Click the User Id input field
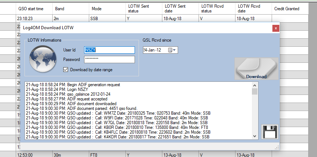Viewport: 317px width, 157px height. pyautogui.click(x=109, y=50)
